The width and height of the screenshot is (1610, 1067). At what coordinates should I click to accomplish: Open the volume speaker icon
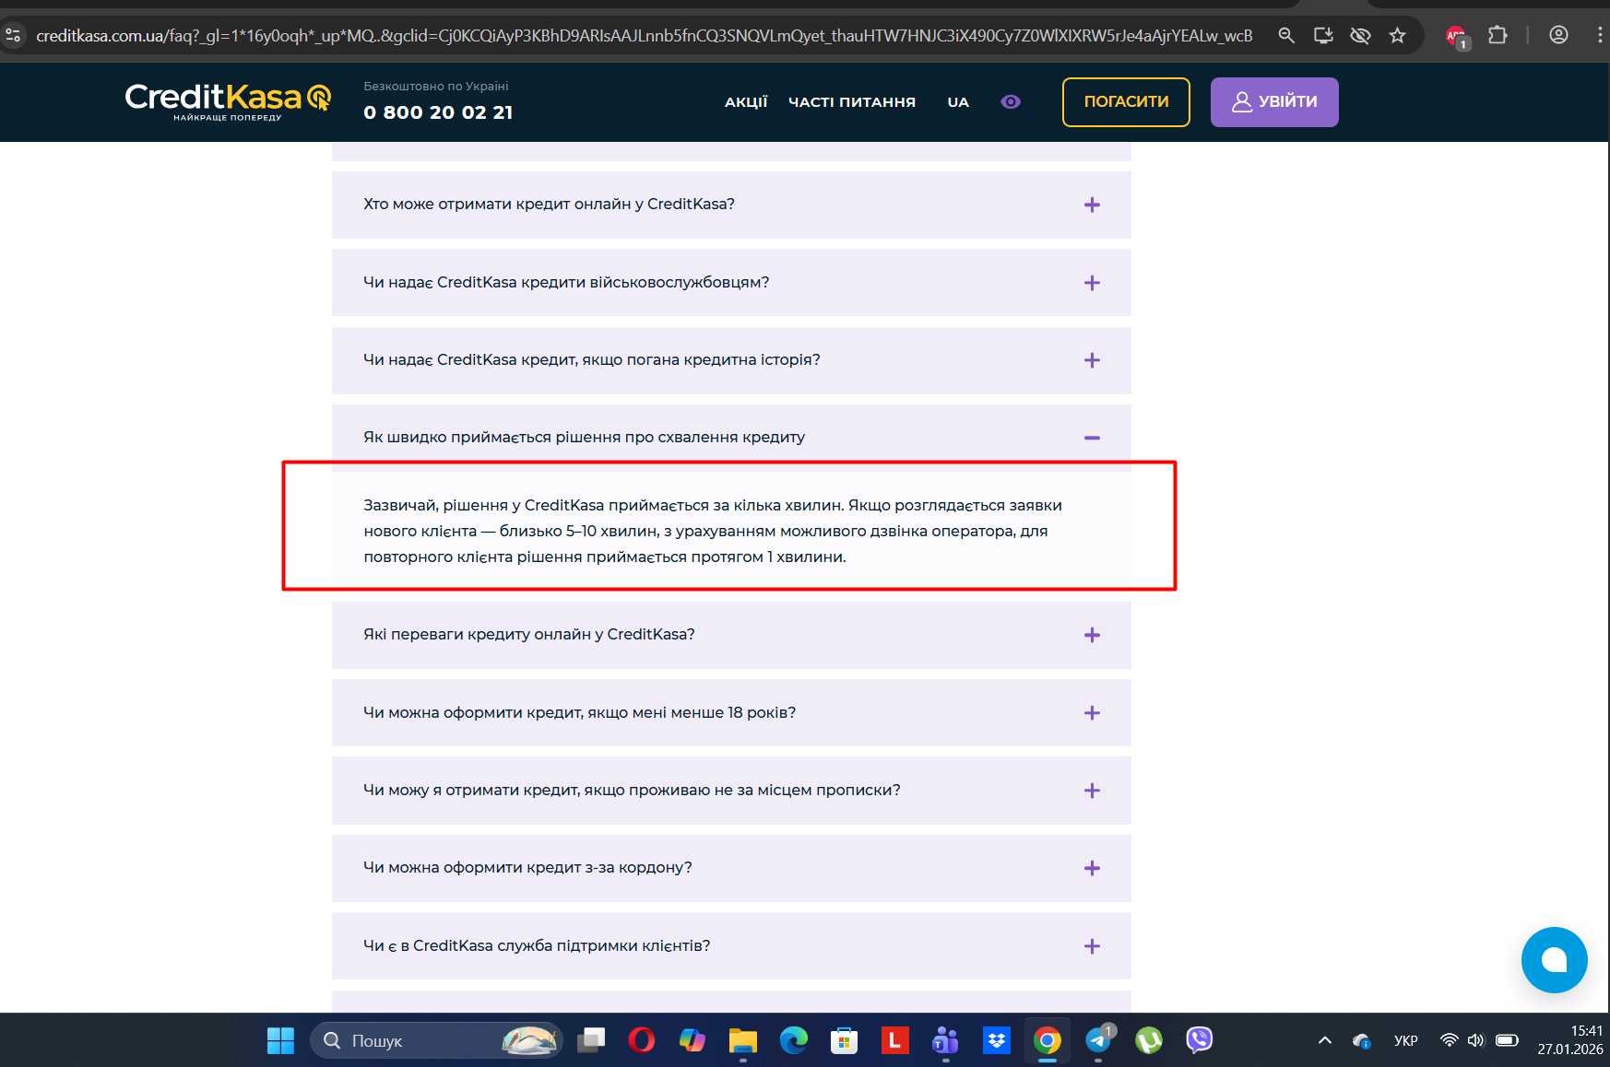[1476, 1041]
